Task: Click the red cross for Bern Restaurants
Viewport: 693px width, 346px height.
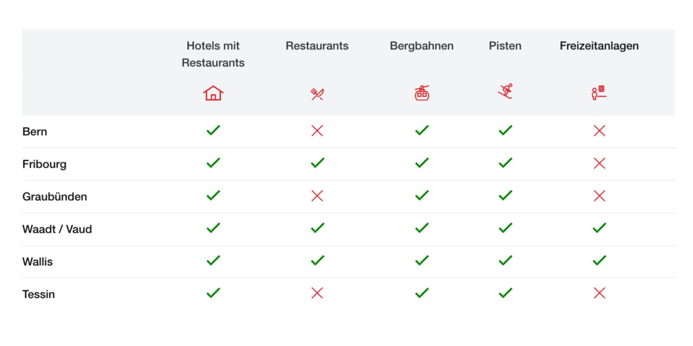Action: 317,131
